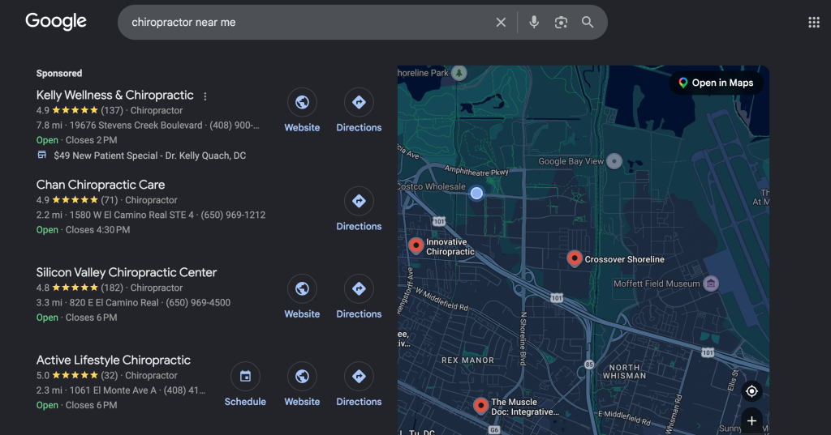The image size is (831, 435).
Task: Get directions to Active Lifestyle Chiropractic
Action: [359, 376]
